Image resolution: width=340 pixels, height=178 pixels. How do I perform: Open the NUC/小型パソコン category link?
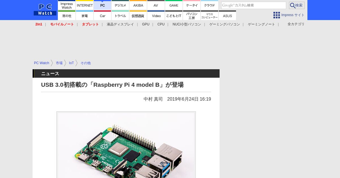tap(187, 24)
